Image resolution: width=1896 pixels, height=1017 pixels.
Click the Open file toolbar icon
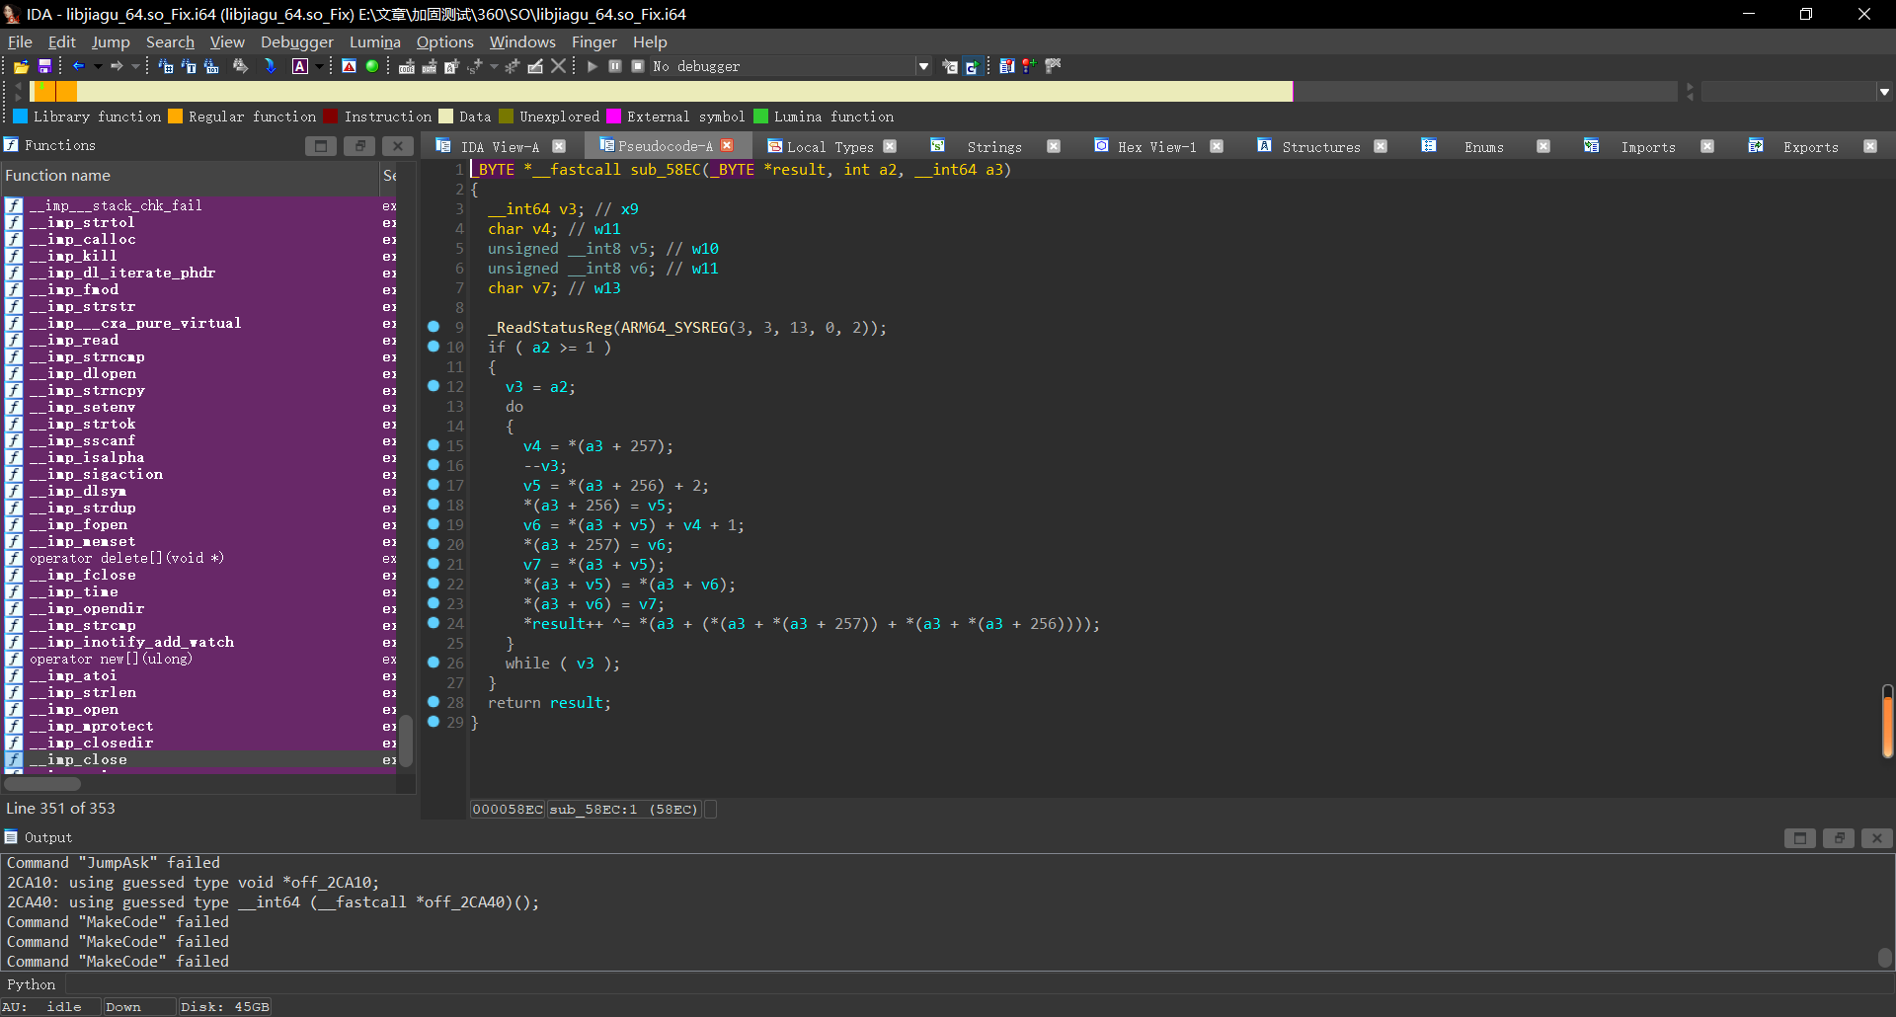21,66
